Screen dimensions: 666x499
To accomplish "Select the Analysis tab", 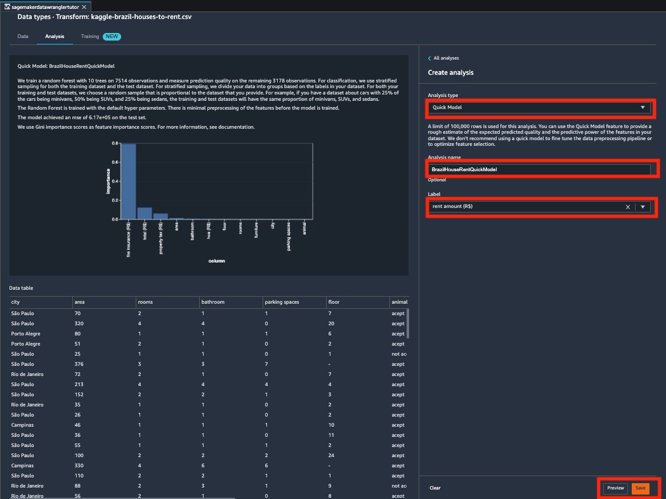I will [x=55, y=37].
